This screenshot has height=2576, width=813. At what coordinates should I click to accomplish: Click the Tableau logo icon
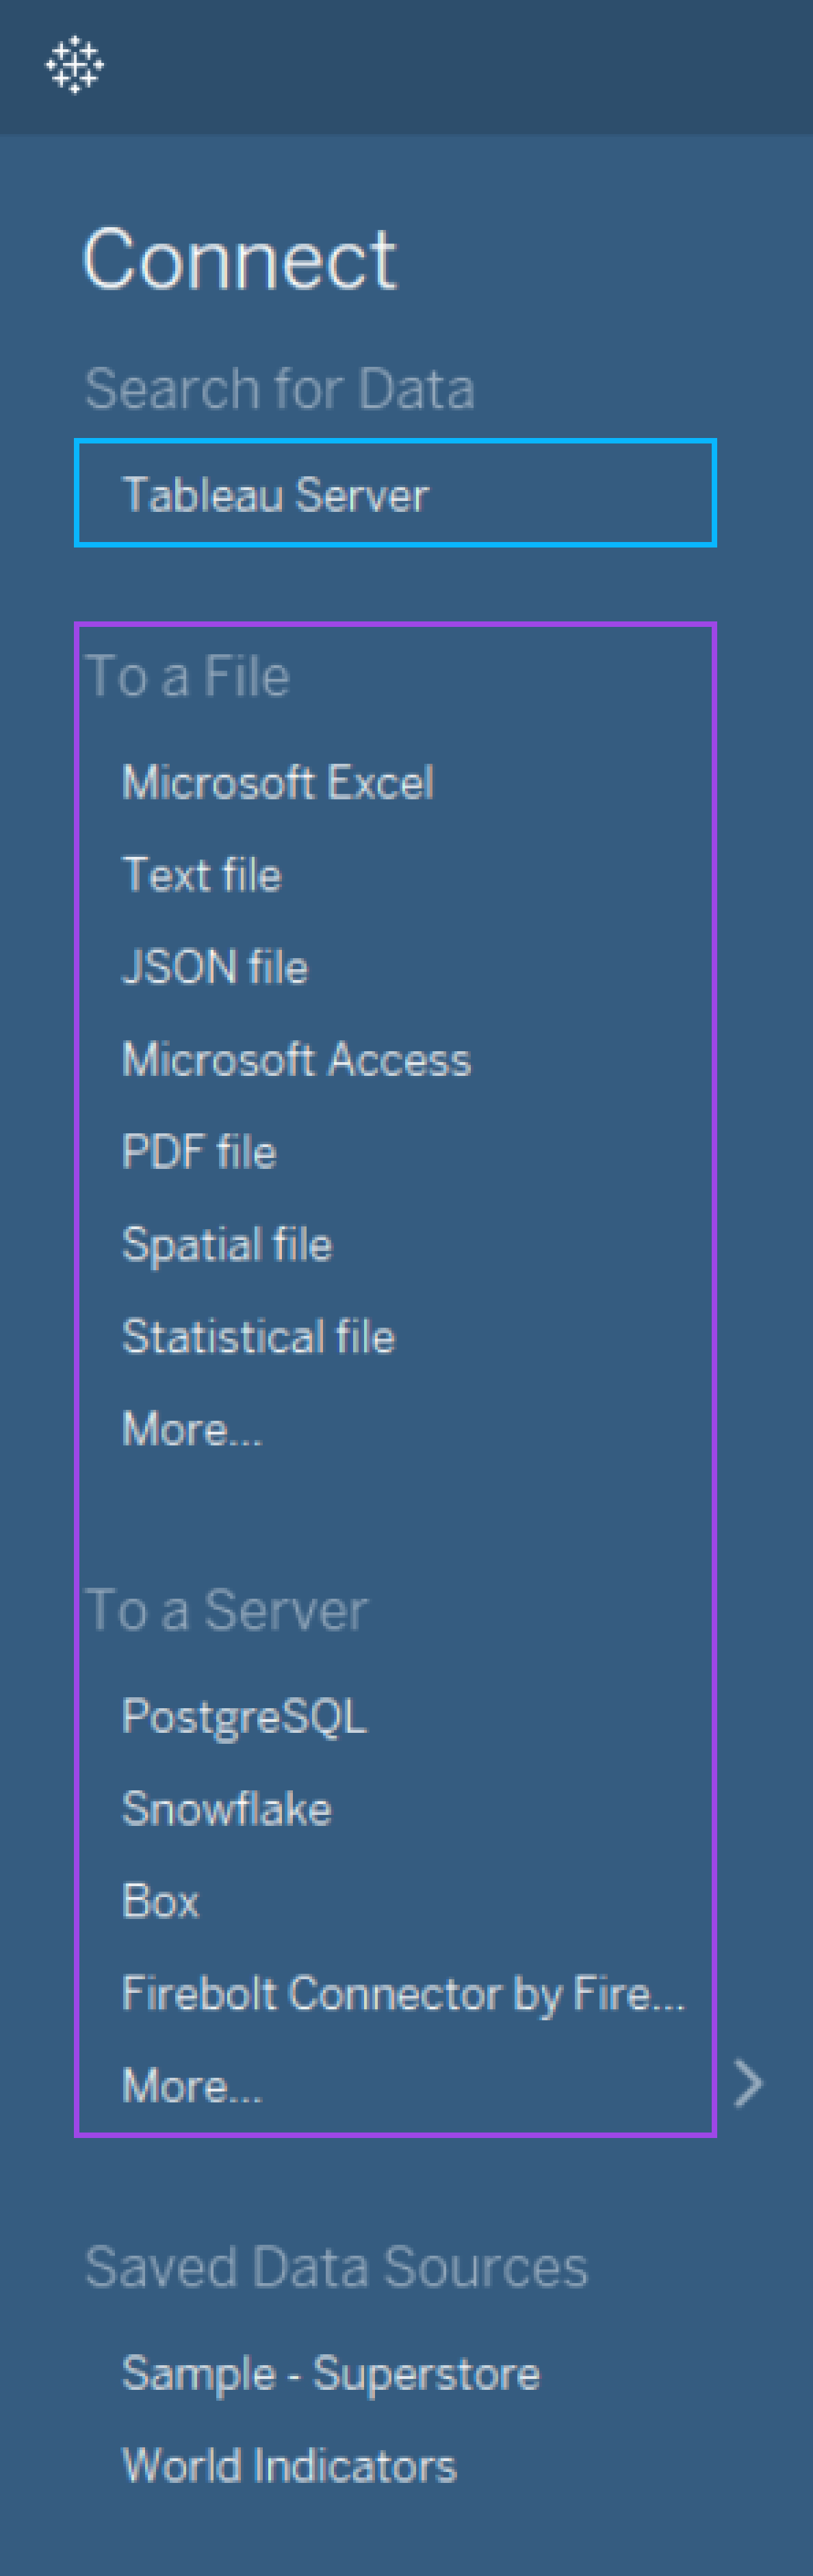click(x=75, y=65)
